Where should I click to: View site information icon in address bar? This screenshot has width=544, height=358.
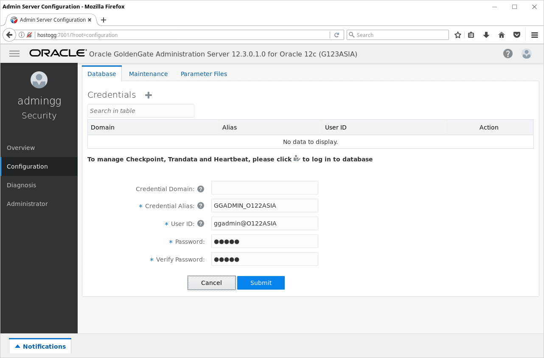(x=22, y=35)
